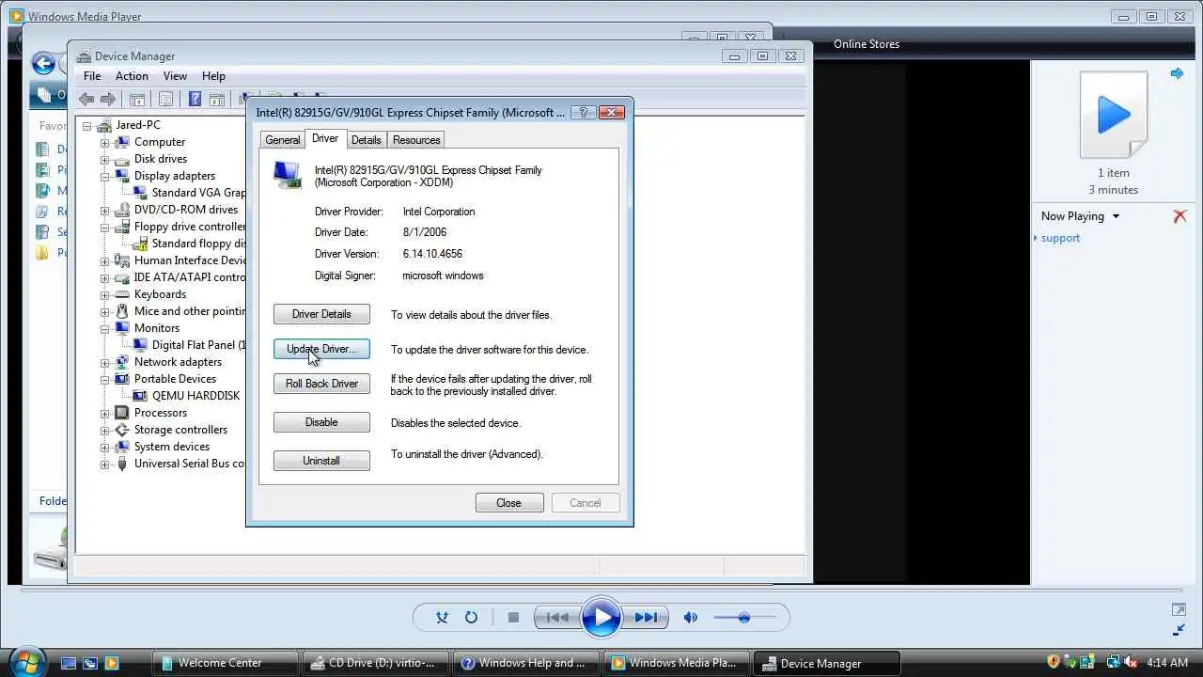Click the Driver Details button
The width and height of the screenshot is (1203, 677).
click(321, 314)
